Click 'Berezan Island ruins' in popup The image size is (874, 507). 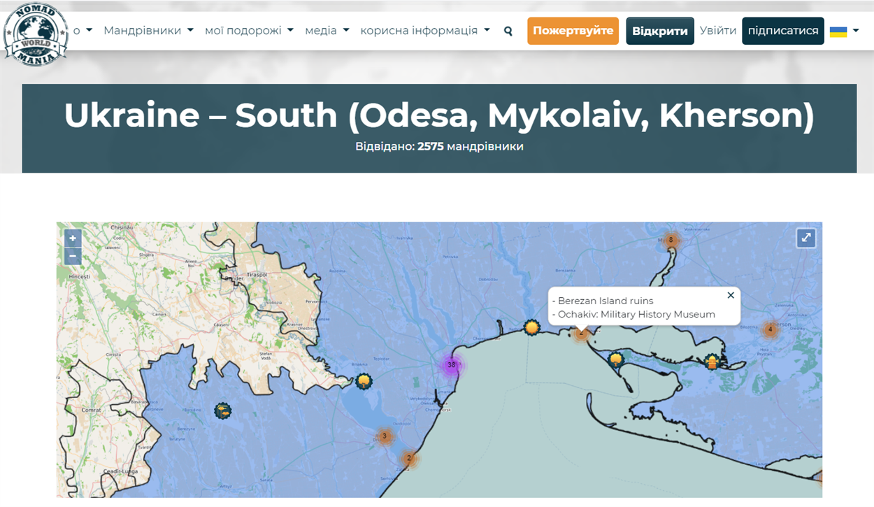tap(606, 301)
